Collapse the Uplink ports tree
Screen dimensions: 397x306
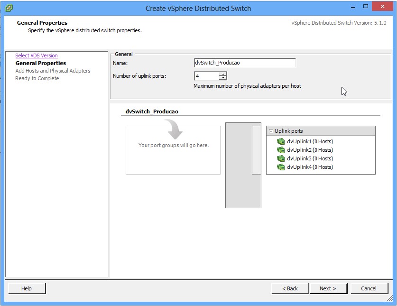pos(271,131)
